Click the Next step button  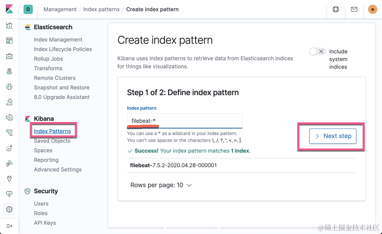click(x=333, y=136)
